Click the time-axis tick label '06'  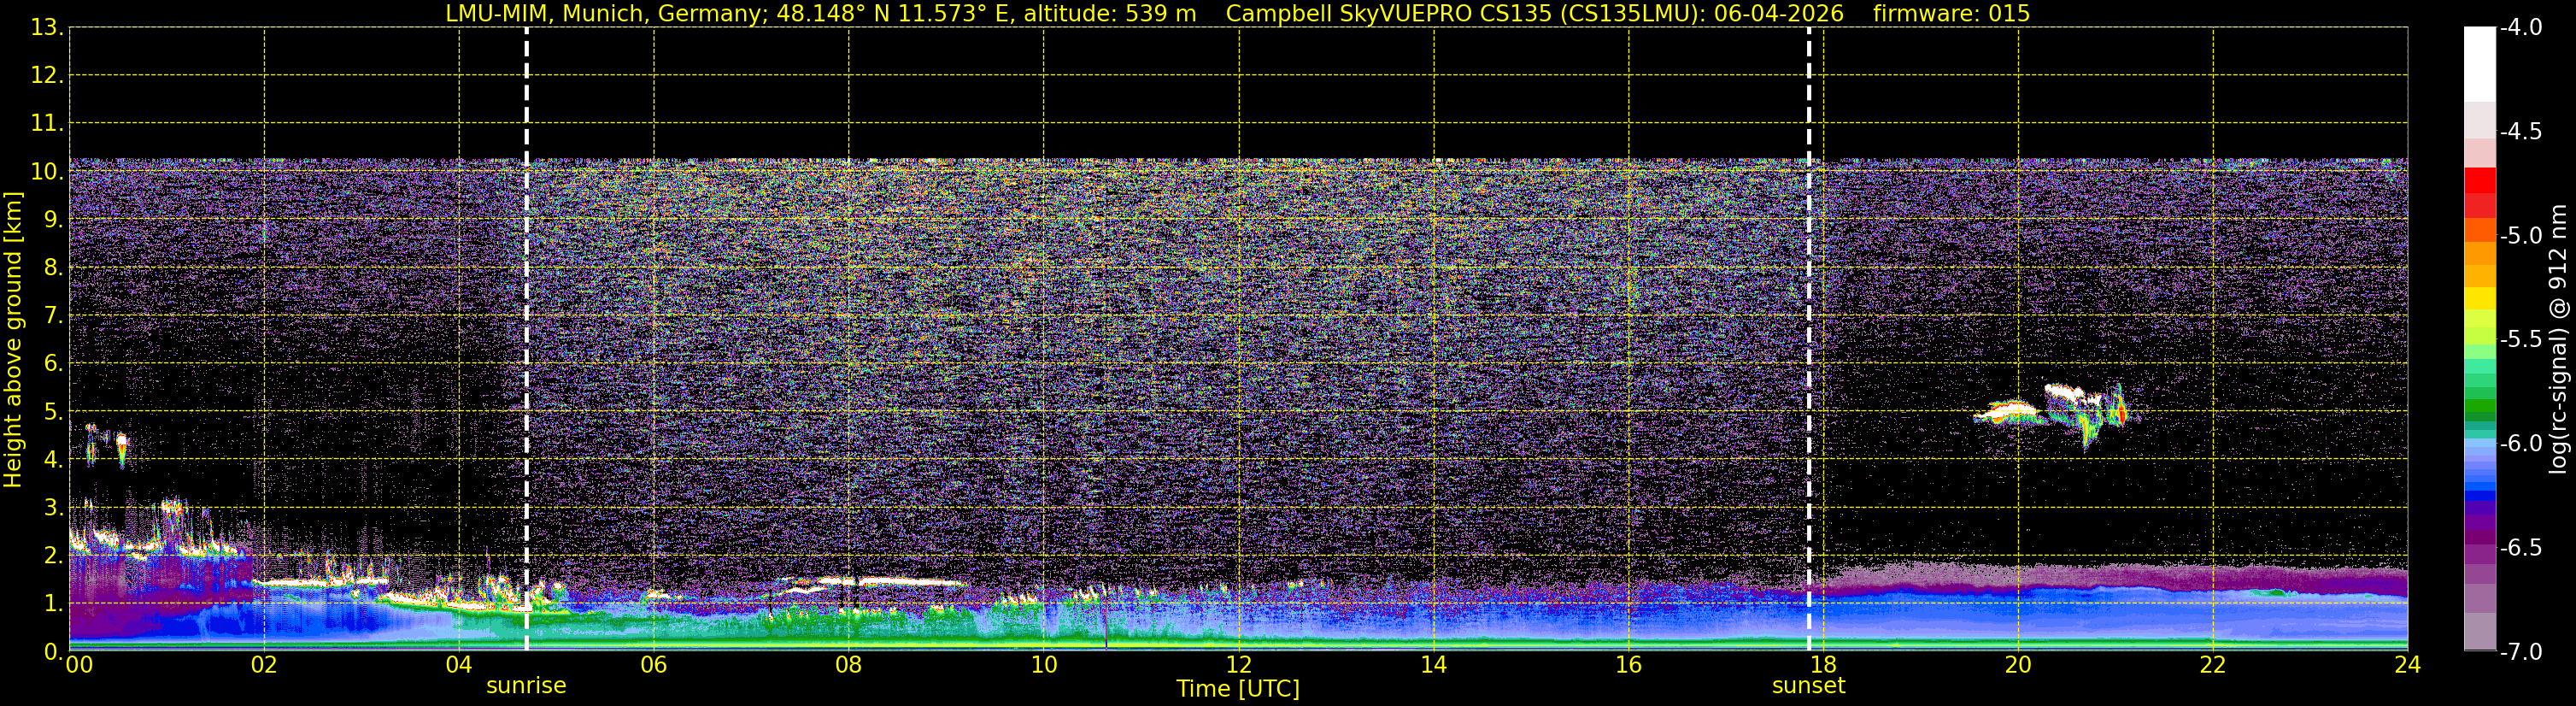point(654,665)
